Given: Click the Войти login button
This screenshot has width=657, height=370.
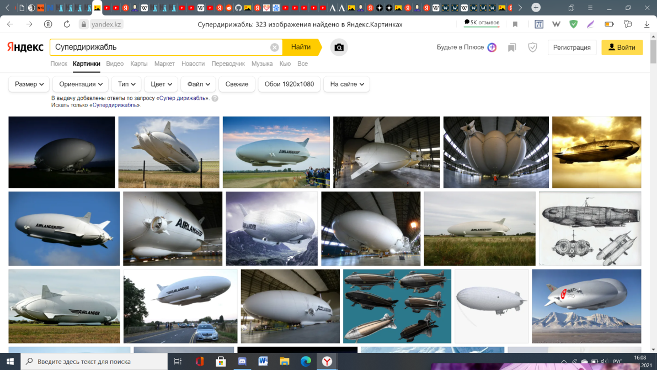Looking at the screenshot, I should (x=622, y=47).
